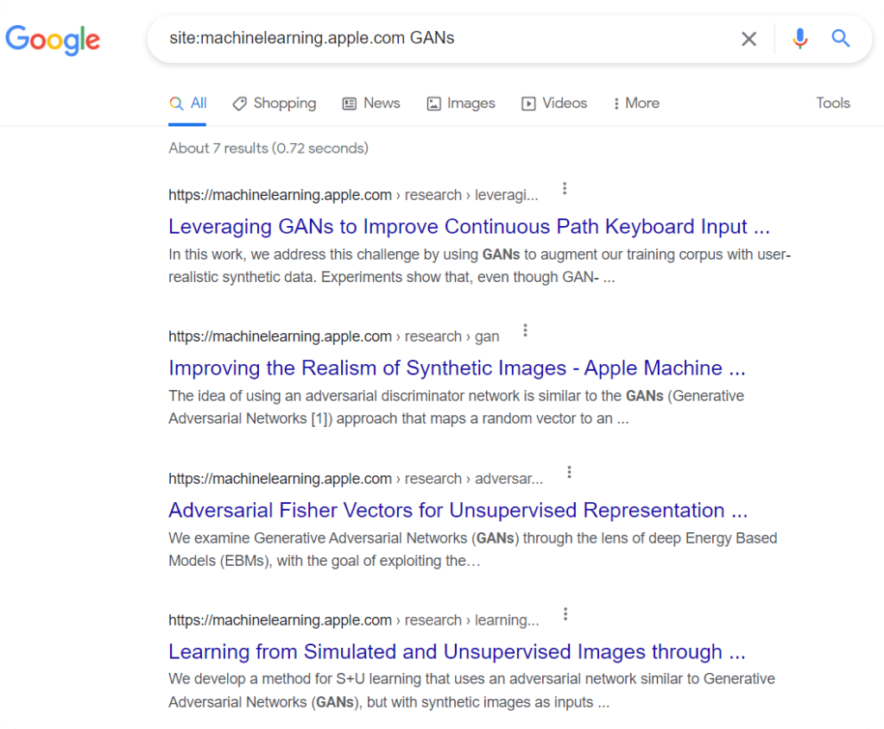
Task: Click the URL breadcrumb ending in leveragi...
Action: [x=353, y=195]
